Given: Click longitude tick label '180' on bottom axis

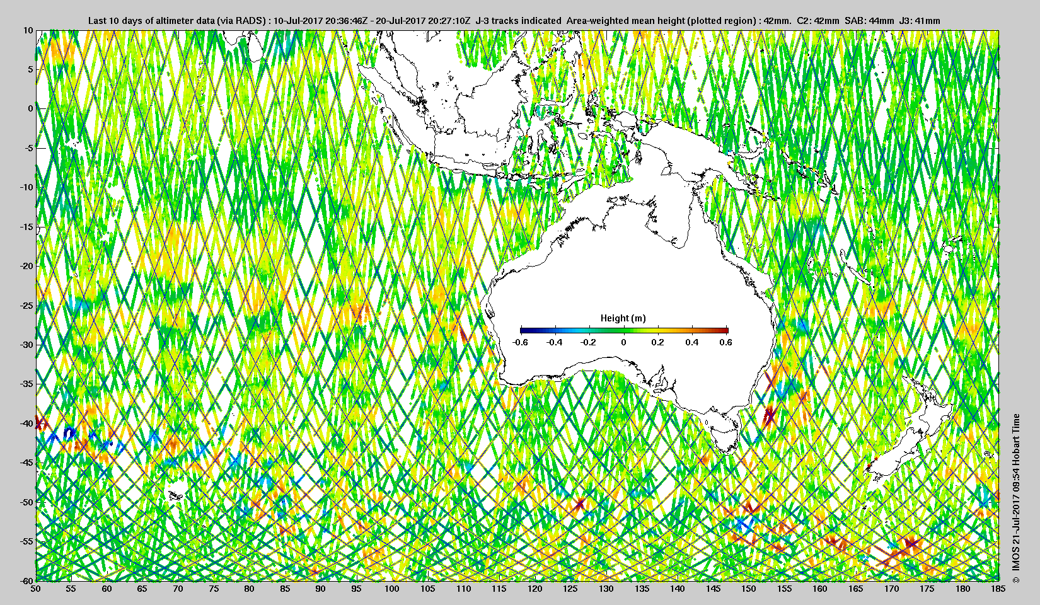Looking at the screenshot, I should pyautogui.click(x=962, y=589).
